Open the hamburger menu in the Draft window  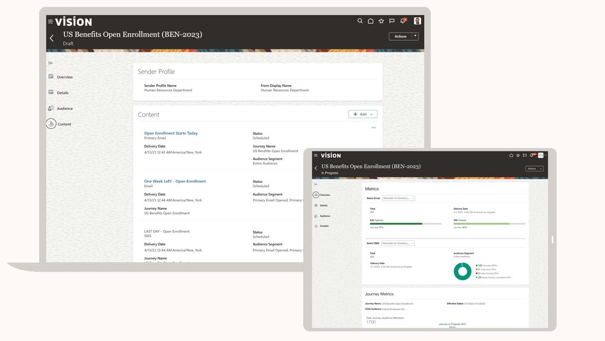coord(50,21)
